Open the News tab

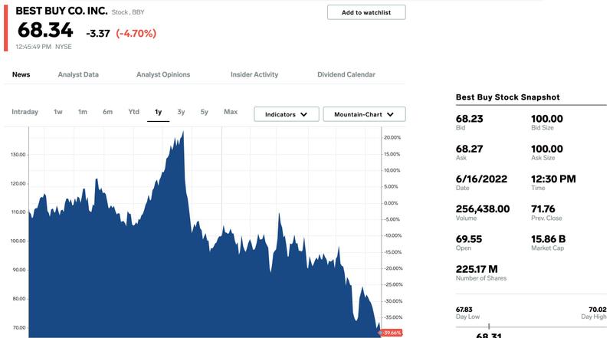(21, 74)
